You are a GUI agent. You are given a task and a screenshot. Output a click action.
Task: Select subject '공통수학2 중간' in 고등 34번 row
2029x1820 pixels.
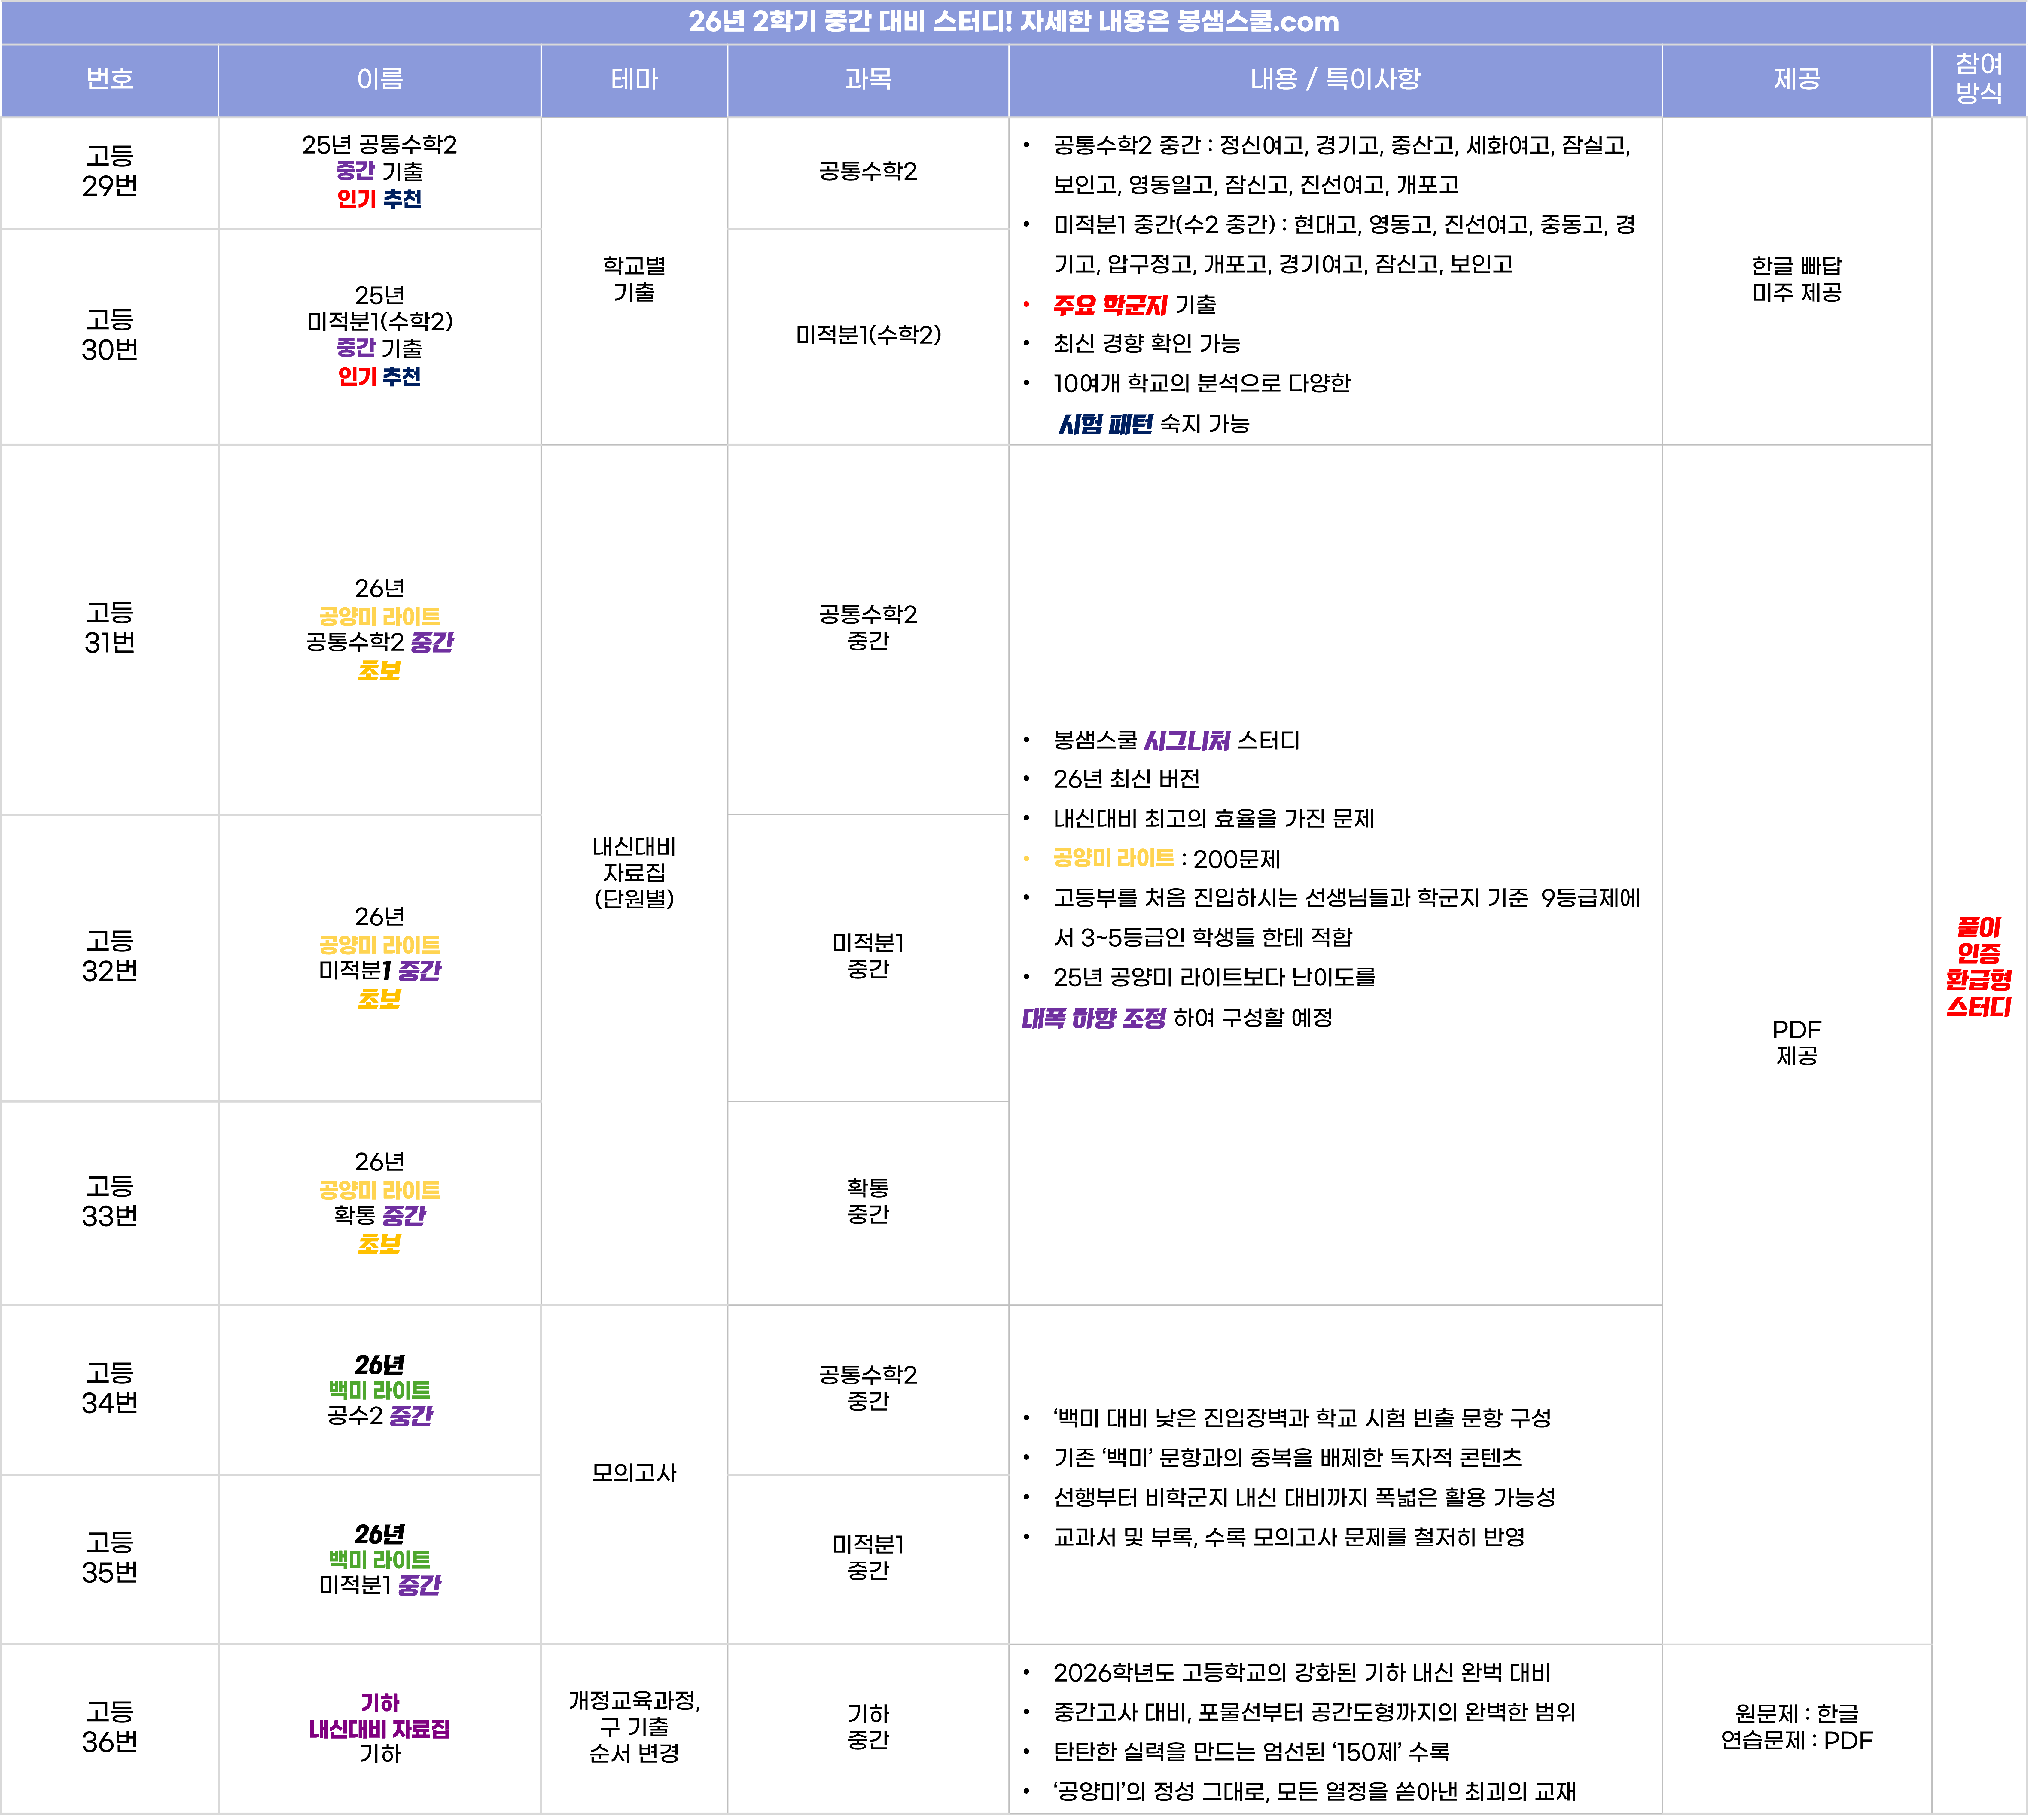[868, 1390]
